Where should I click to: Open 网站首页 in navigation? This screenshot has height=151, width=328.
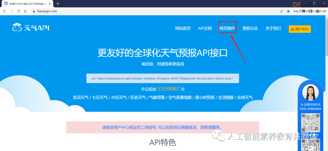click(x=183, y=29)
